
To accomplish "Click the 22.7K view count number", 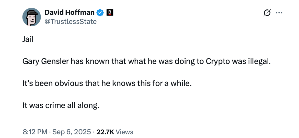I will point(105,132).
